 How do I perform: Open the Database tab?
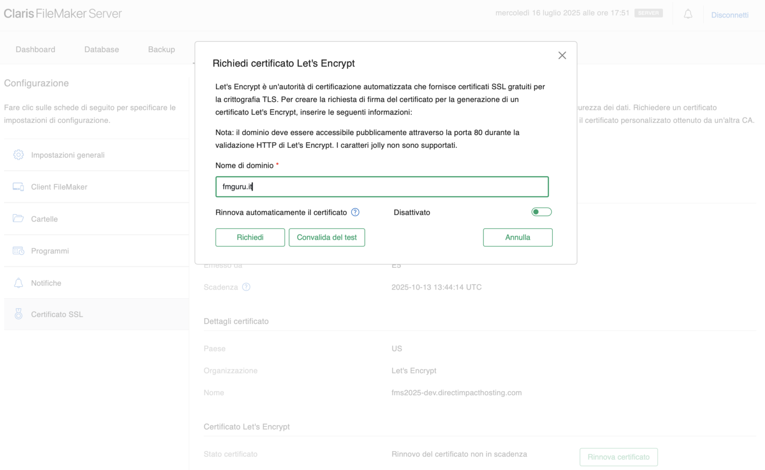(x=102, y=49)
